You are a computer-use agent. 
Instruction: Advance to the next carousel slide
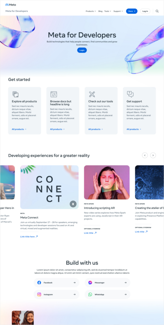pyautogui.click(x=153, y=155)
